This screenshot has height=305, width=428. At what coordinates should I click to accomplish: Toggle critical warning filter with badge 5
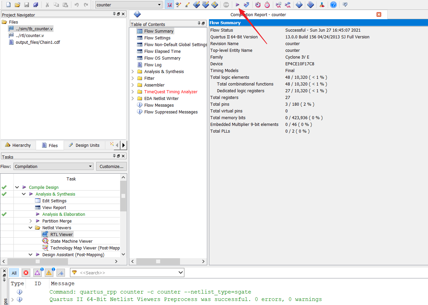coord(37,273)
